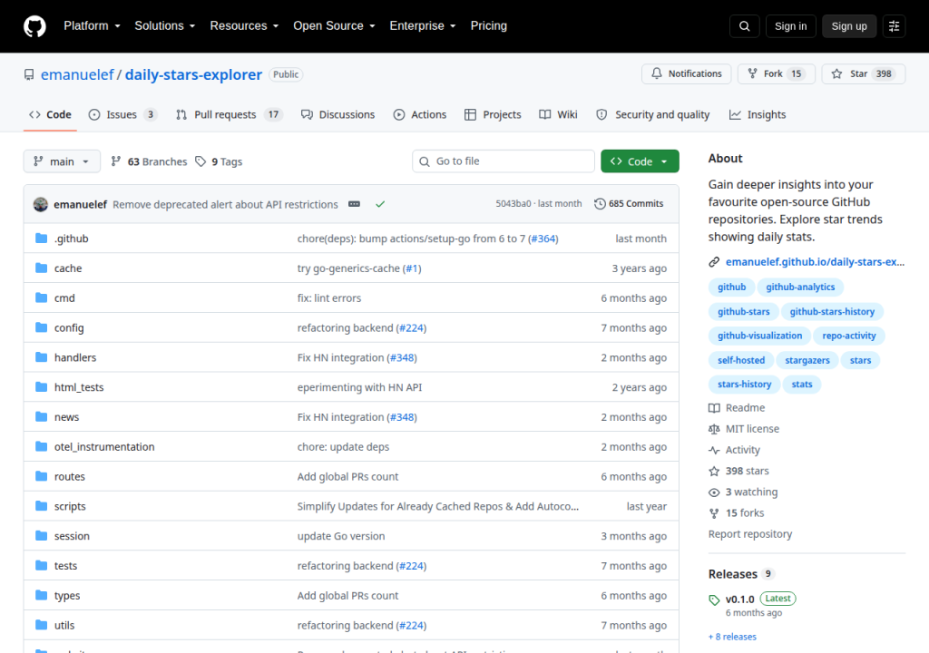
Task: Open the appearance settings icon in header
Action: [894, 26]
